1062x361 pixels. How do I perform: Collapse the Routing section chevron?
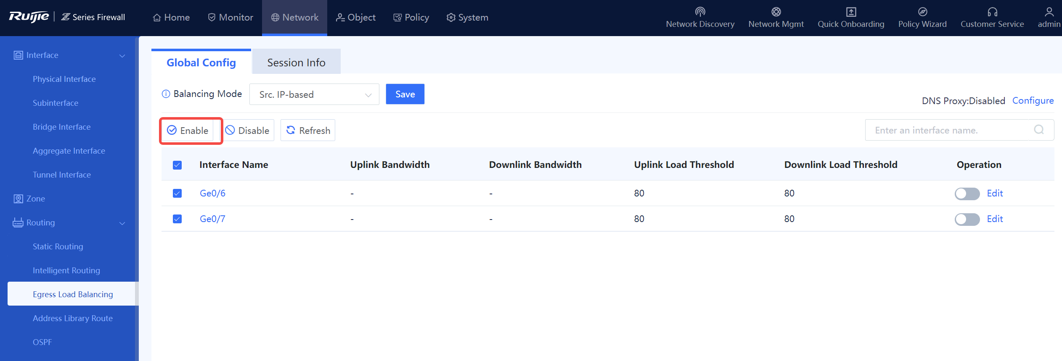pyautogui.click(x=122, y=223)
